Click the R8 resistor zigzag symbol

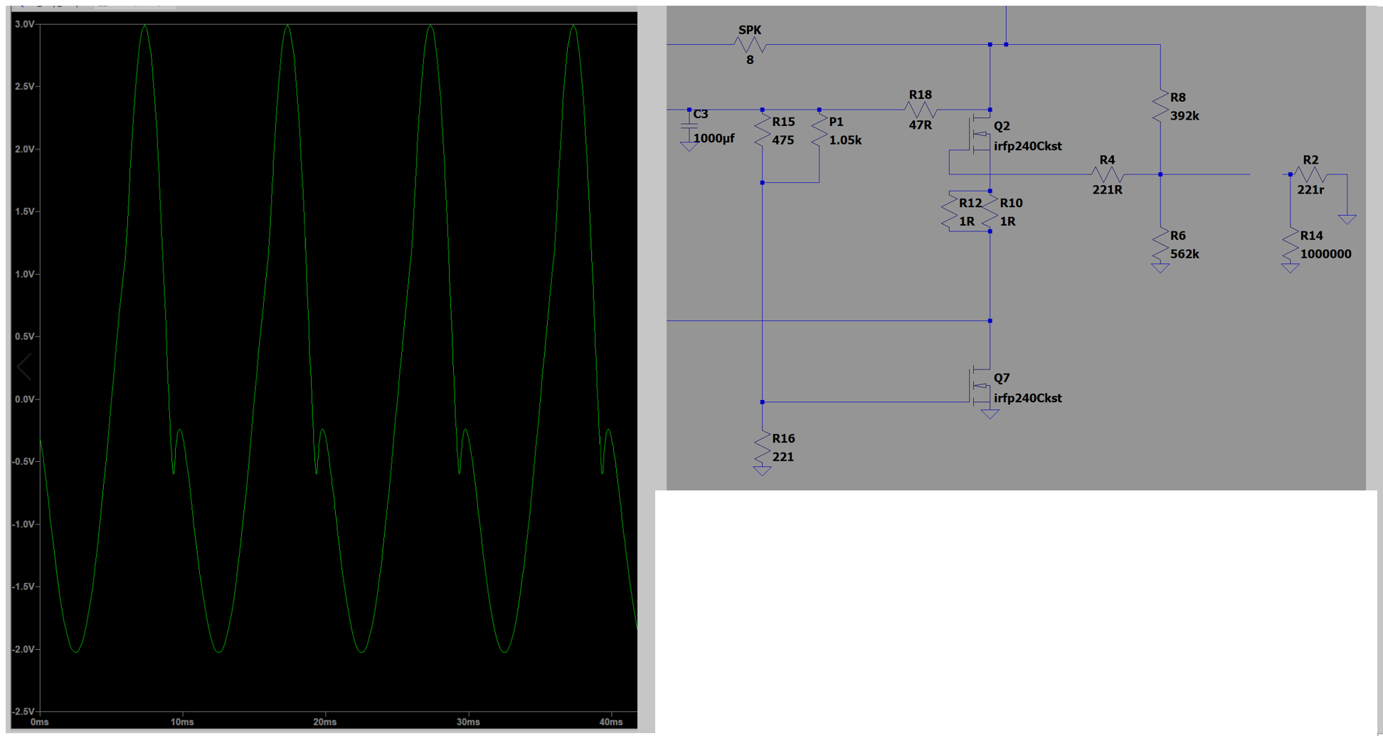click(1160, 107)
